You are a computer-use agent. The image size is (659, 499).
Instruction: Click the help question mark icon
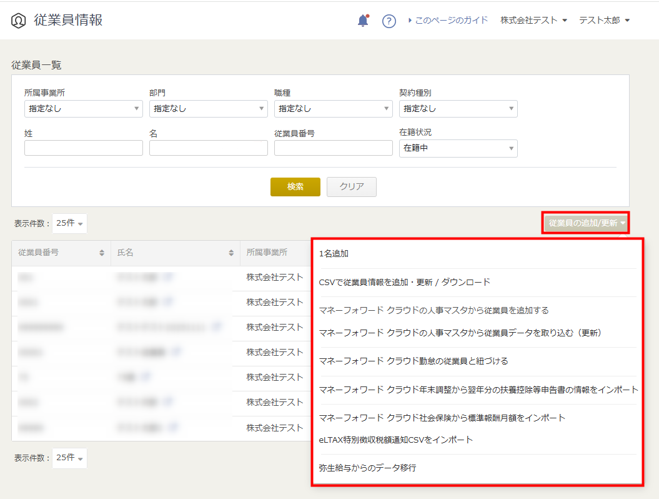coord(389,21)
